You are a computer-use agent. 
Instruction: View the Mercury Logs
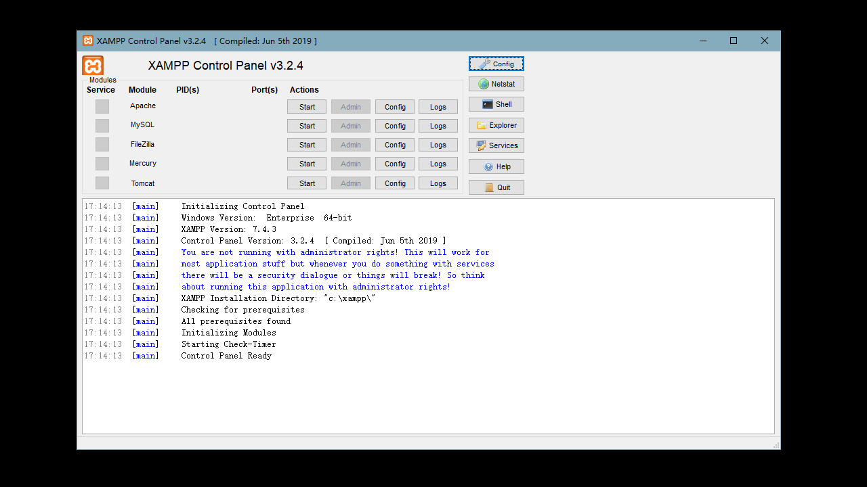[x=438, y=164]
